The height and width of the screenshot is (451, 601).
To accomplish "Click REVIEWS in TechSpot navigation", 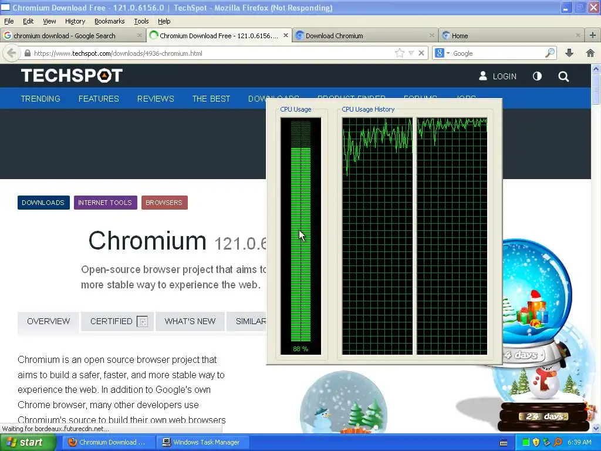I will (156, 99).
